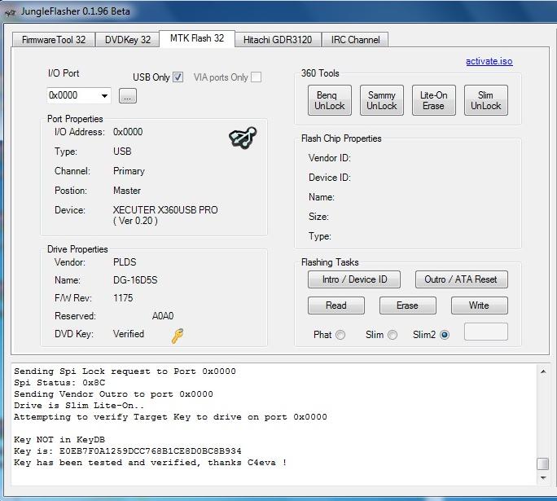Click the 'Key has been tested and verified' log line
The image size is (557, 501).
pos(151,462)
